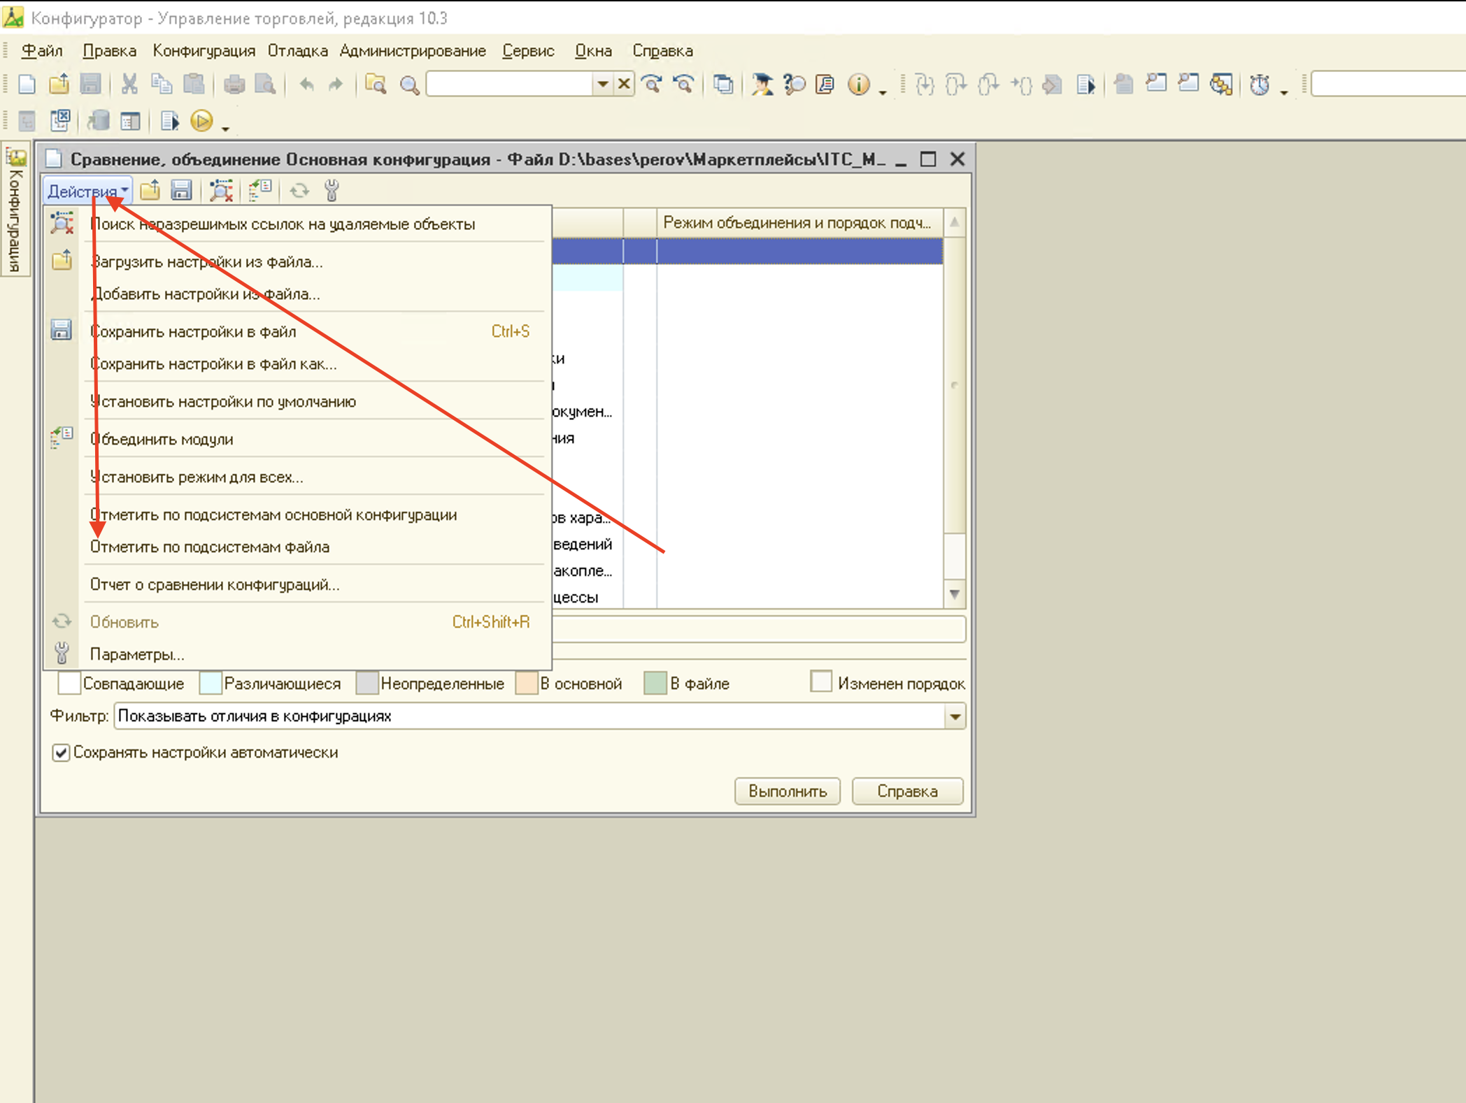
Task: Expand the Фильтр dropdown list
Action: point(955,716)
